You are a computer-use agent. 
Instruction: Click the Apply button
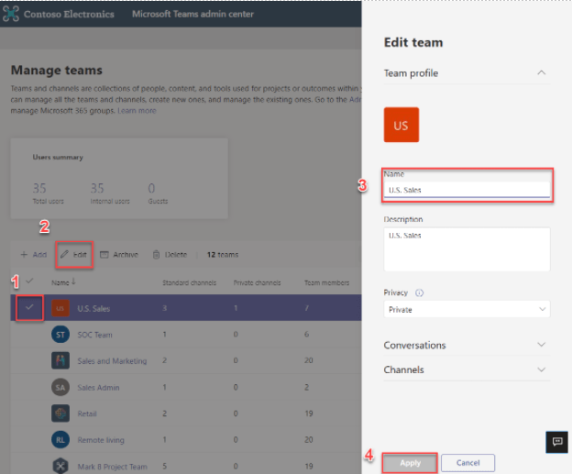(410, 463)
